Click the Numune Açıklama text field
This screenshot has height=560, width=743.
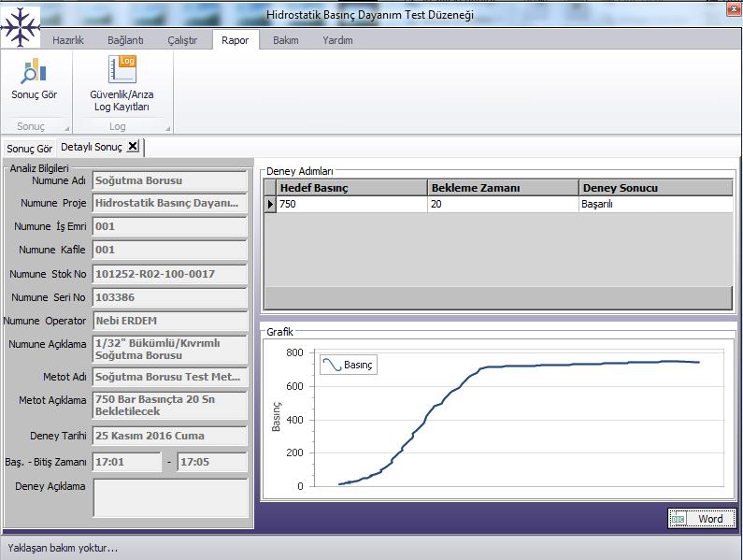(170, 349)
